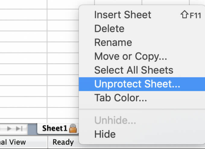
Task: Choose Delete from the context menu
Action: tap(109, 29)
